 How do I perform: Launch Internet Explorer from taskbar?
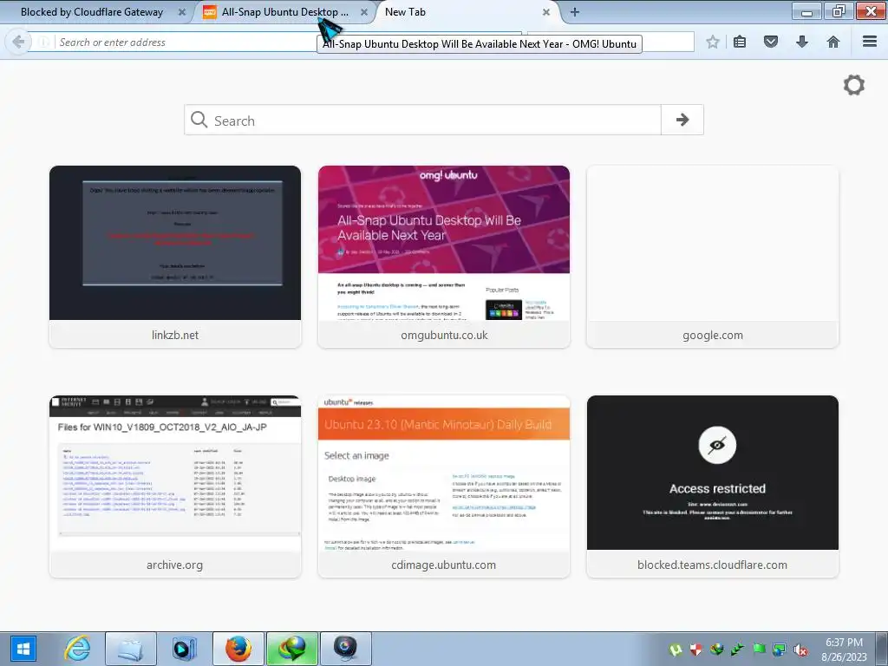[x=76, y=649]
